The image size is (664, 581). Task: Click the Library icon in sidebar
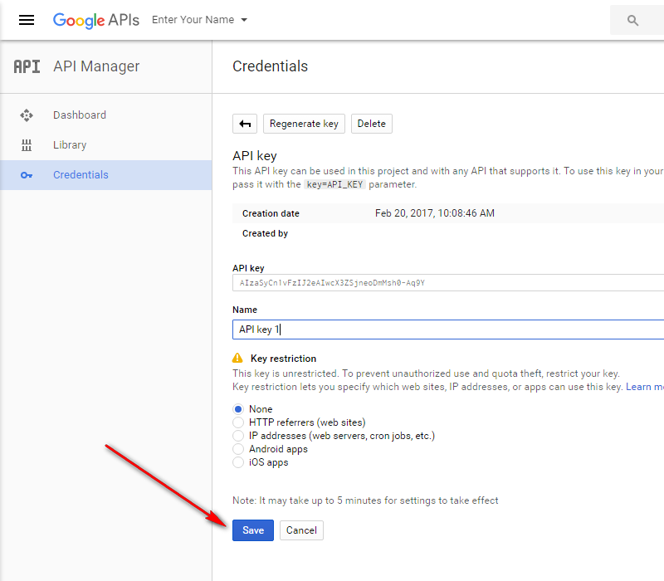[x=27, y=145]
